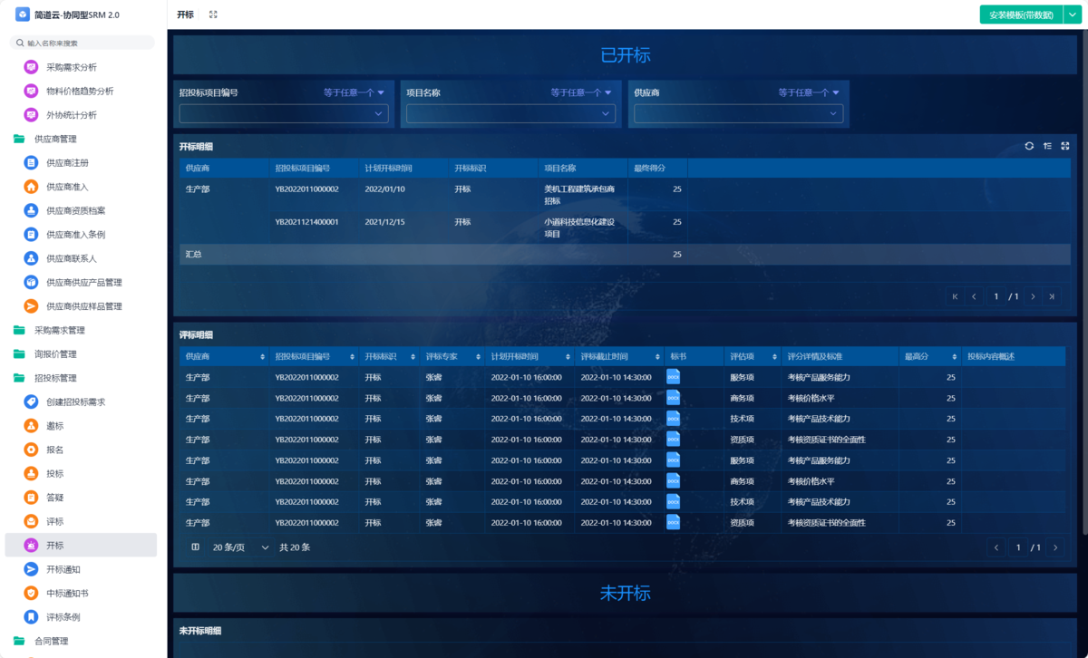Click the fullscreen icon beside 开标 title
This screenshot has height=658, width=1088.
pos(213,15)
